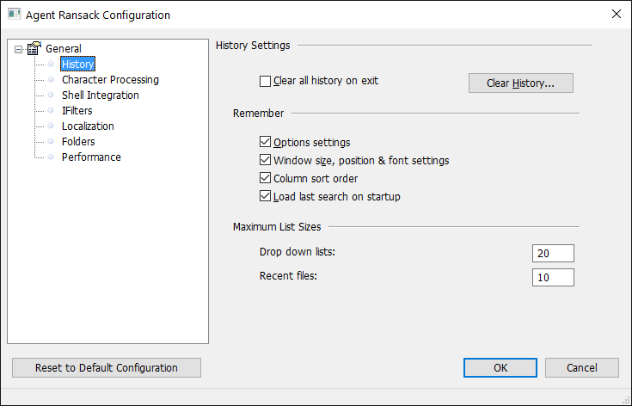The width and height of the screenshot is (632, 406).
Task: Click the General configuration notepad icon
Action: pyautogui.click(x=34, y=48)
